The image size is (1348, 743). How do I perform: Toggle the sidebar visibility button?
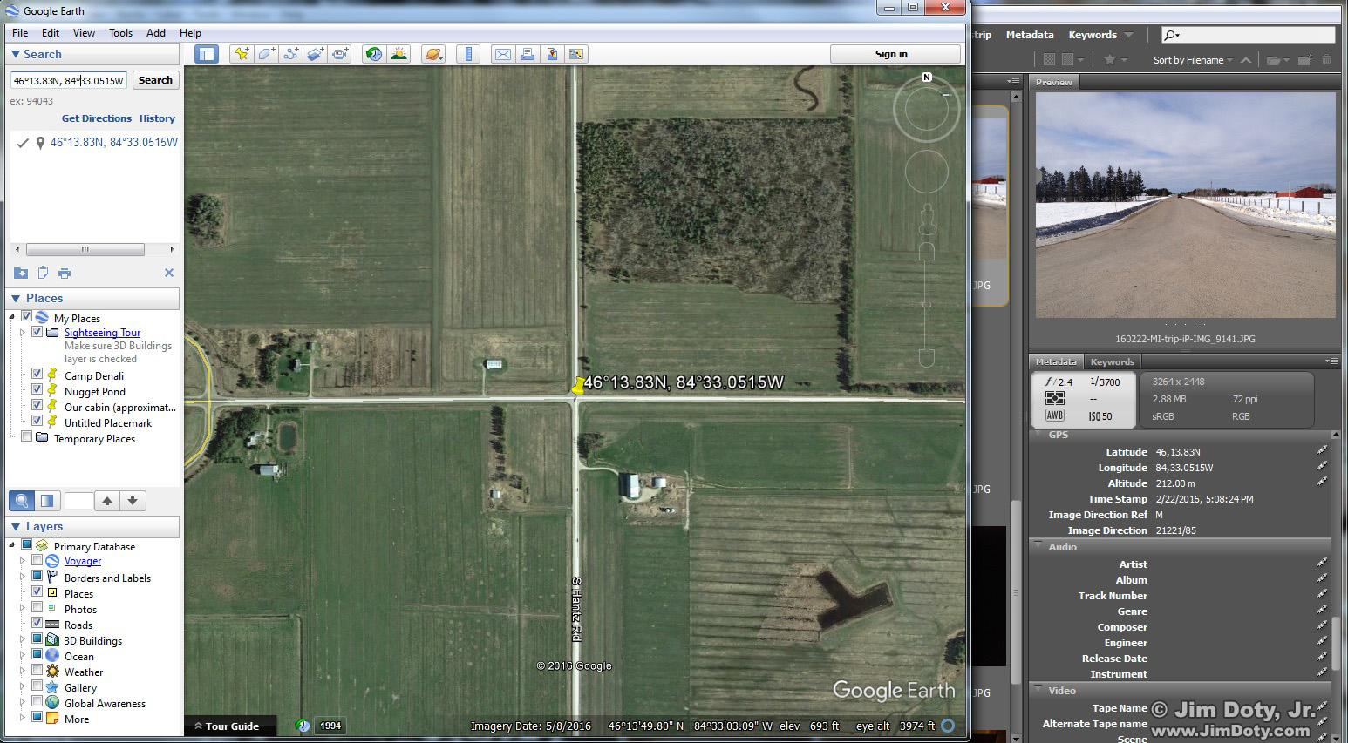coord(206,54)
